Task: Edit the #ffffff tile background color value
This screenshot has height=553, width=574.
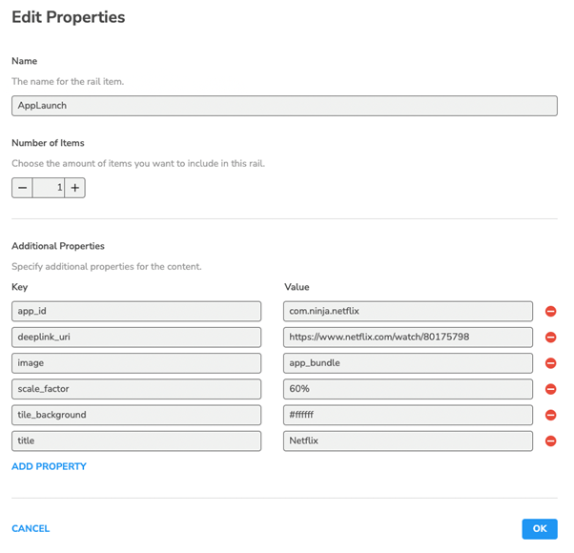Action: [x=408, y=415]
